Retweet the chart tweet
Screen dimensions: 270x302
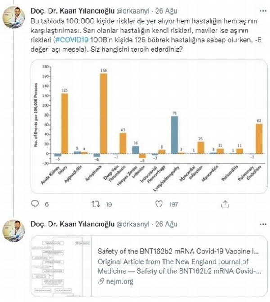(96, 204)
